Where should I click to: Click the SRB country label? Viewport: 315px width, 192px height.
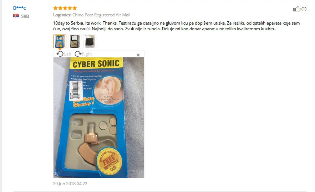(x=25, y=16)
